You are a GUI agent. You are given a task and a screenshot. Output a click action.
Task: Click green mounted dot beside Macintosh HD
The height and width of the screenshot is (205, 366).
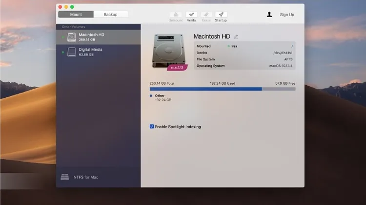point(63,37)
